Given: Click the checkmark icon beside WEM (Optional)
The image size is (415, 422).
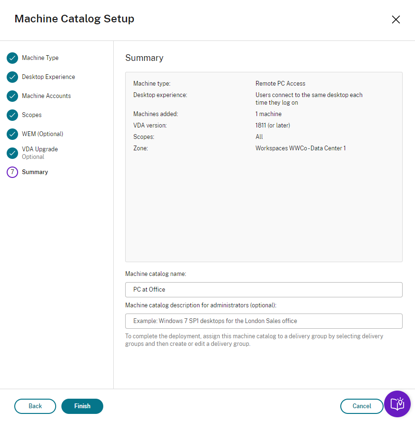Looking at the screenshot, I should point(12,134).
